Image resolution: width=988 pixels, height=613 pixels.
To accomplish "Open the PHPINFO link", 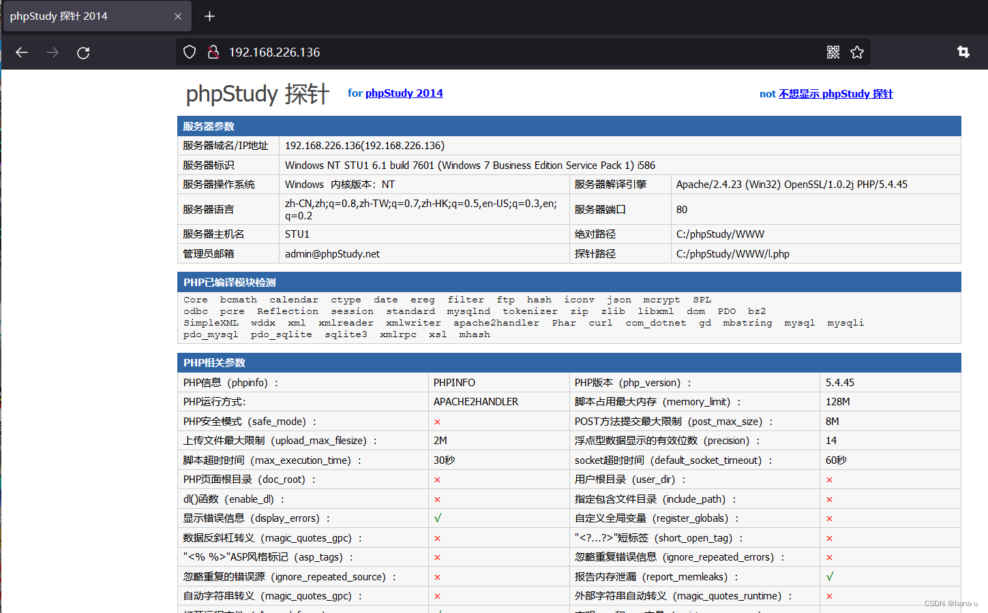I will [x=454, y=383].
